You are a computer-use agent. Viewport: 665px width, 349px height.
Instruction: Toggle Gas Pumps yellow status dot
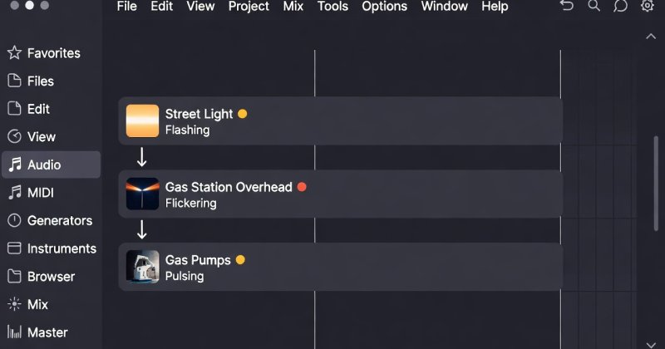pos(240,259)
